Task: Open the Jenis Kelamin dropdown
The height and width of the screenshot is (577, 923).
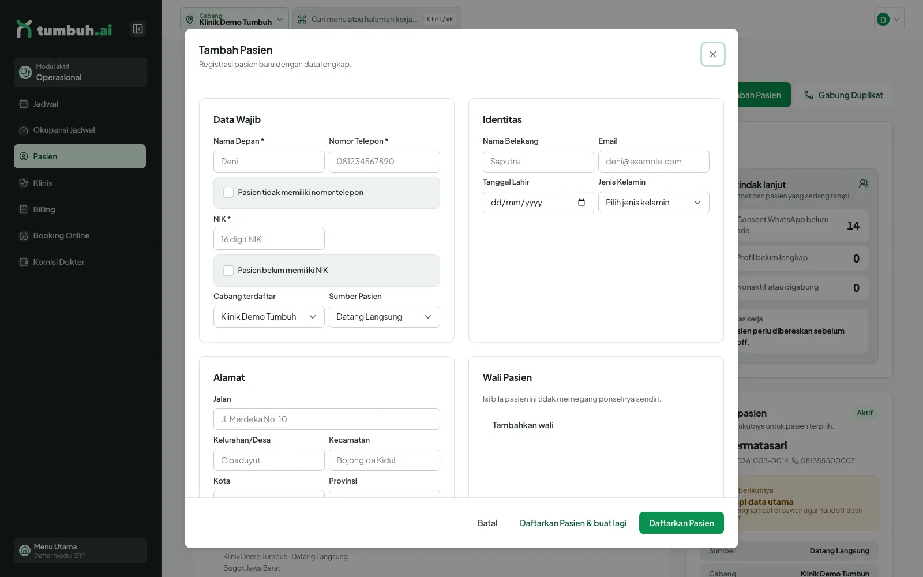Action: (x=654, y=203)
